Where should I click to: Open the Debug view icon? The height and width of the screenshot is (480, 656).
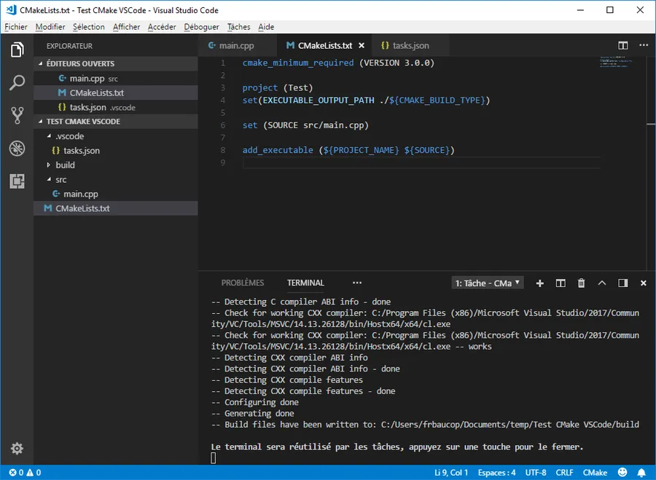(x=17, y=149)
